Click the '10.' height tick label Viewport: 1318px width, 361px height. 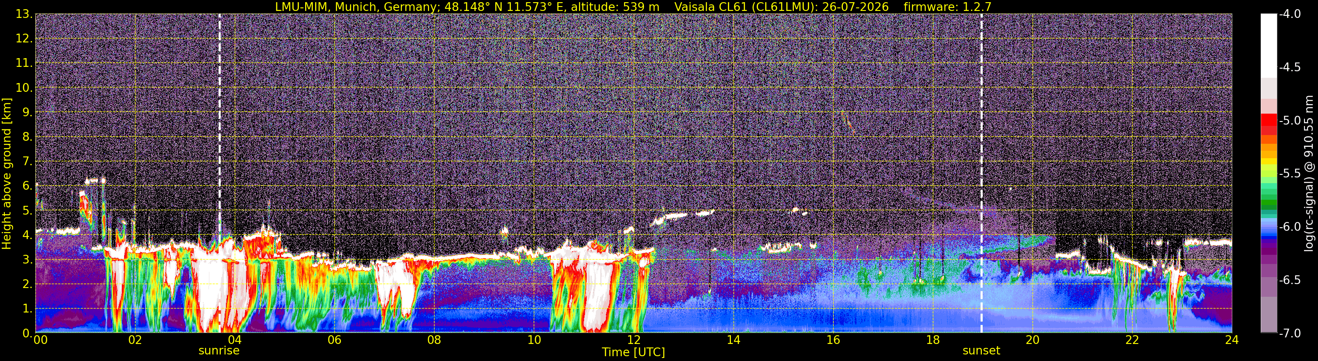(24, 88)
